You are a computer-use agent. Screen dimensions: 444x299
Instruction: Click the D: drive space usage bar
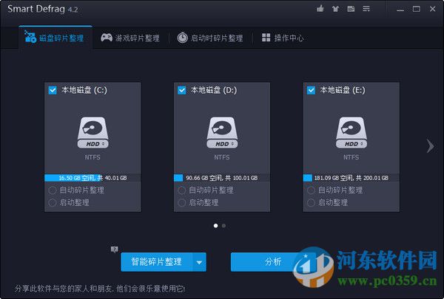coord(222,178)
